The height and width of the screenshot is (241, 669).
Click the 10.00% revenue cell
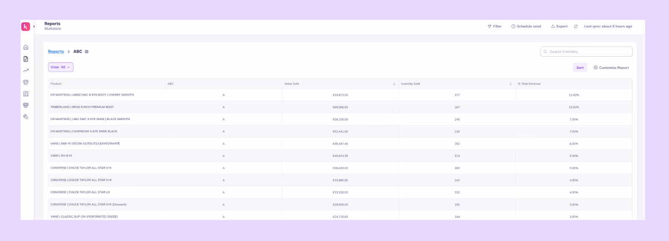[574, 107]
